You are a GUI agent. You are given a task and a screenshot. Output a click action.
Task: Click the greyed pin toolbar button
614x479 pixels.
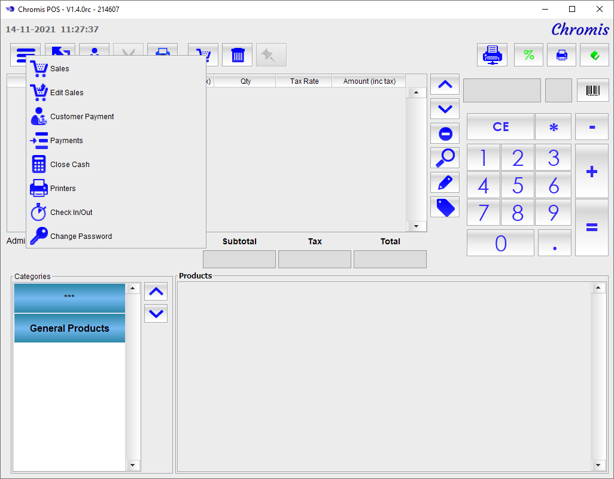(x=271, y=55)
